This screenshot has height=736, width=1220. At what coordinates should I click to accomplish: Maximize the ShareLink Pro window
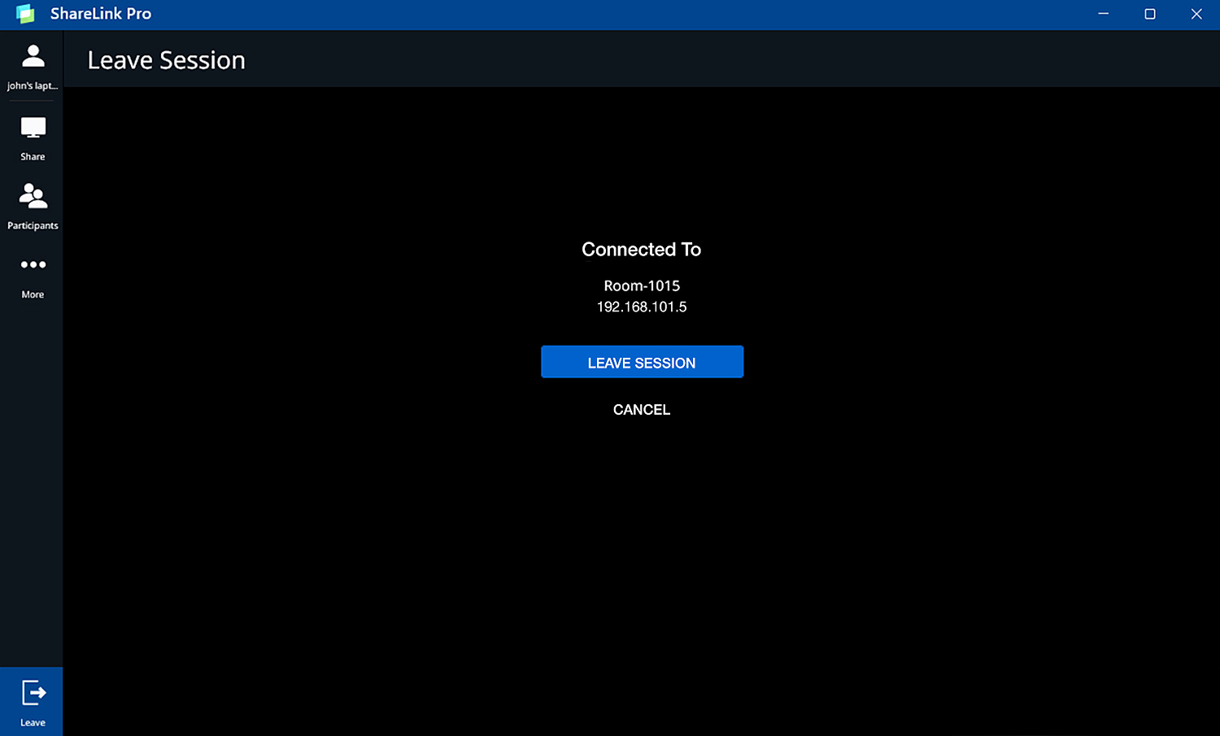[x=1149, y=14]
